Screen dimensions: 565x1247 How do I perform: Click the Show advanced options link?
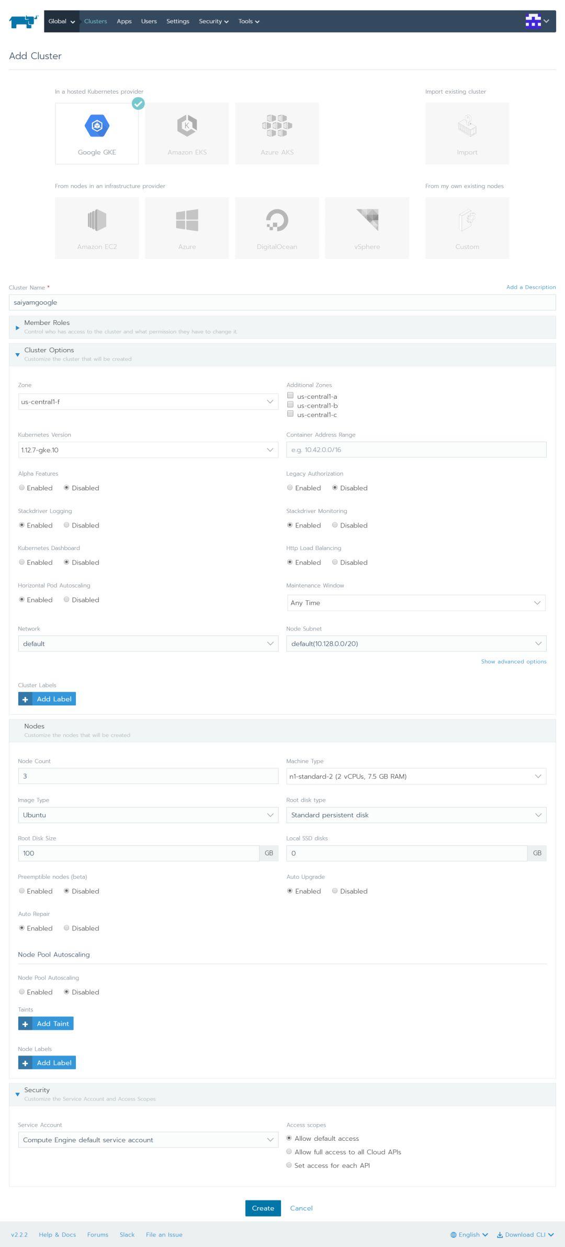coord(513,661)
